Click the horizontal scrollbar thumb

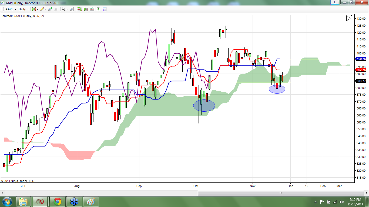click(281, 193)
